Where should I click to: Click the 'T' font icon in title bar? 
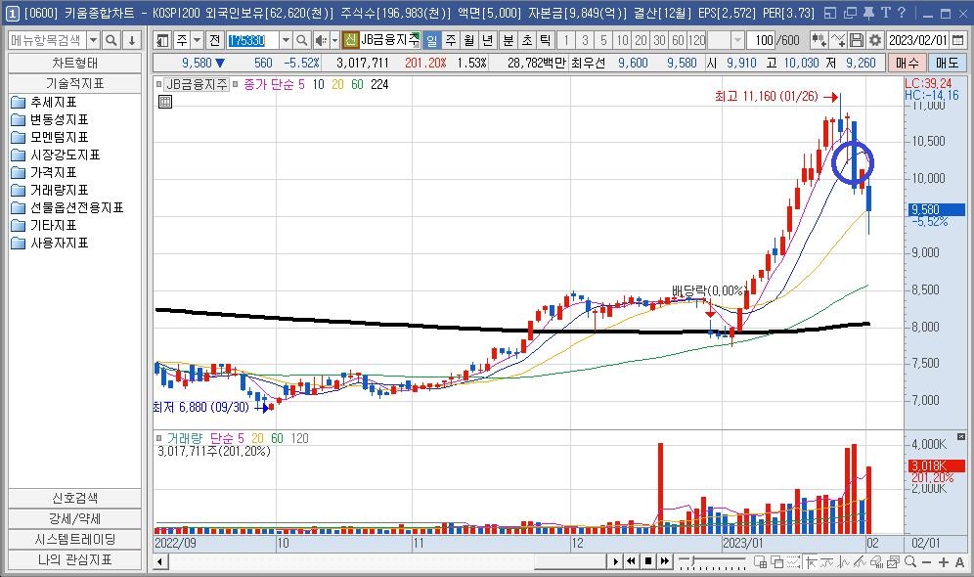pos(885,13)
